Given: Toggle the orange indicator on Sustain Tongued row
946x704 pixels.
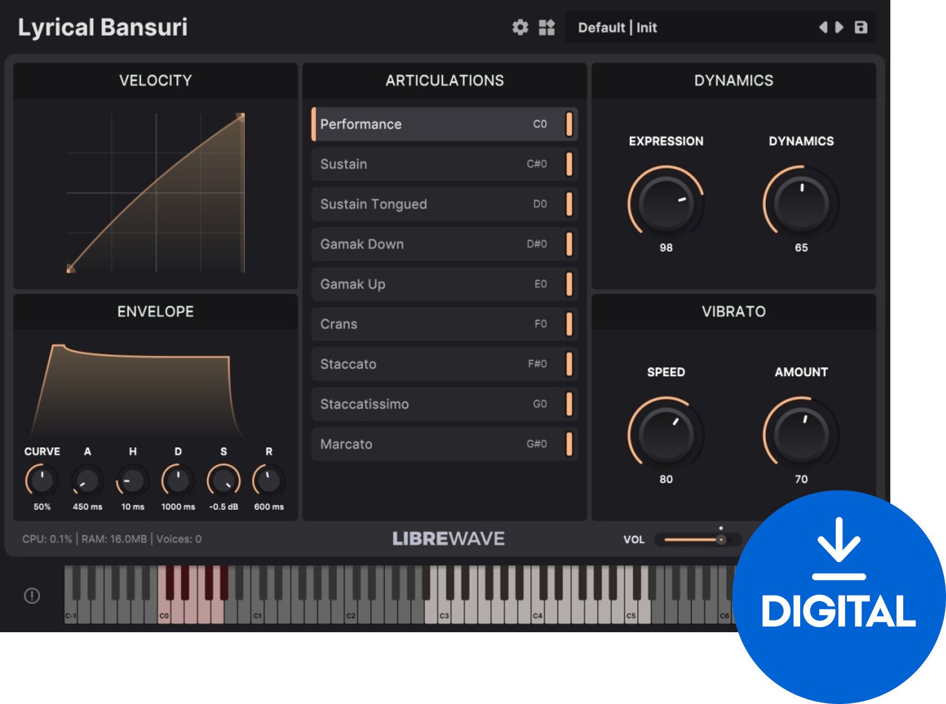Looking at the screenshot, I should (x=569, y=204).
